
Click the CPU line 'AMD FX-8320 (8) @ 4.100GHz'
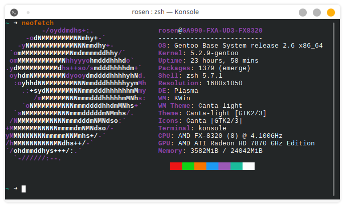click(x=220, y=136)
